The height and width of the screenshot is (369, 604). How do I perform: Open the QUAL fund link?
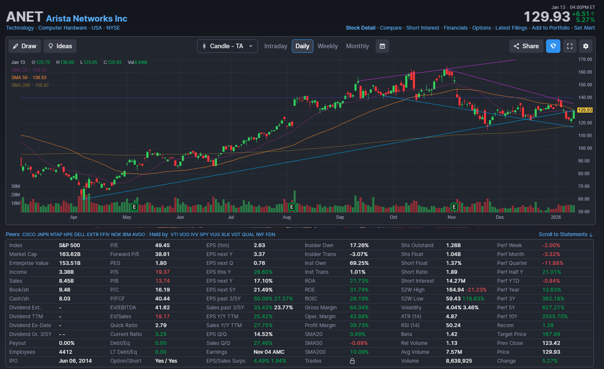(248, 234)
